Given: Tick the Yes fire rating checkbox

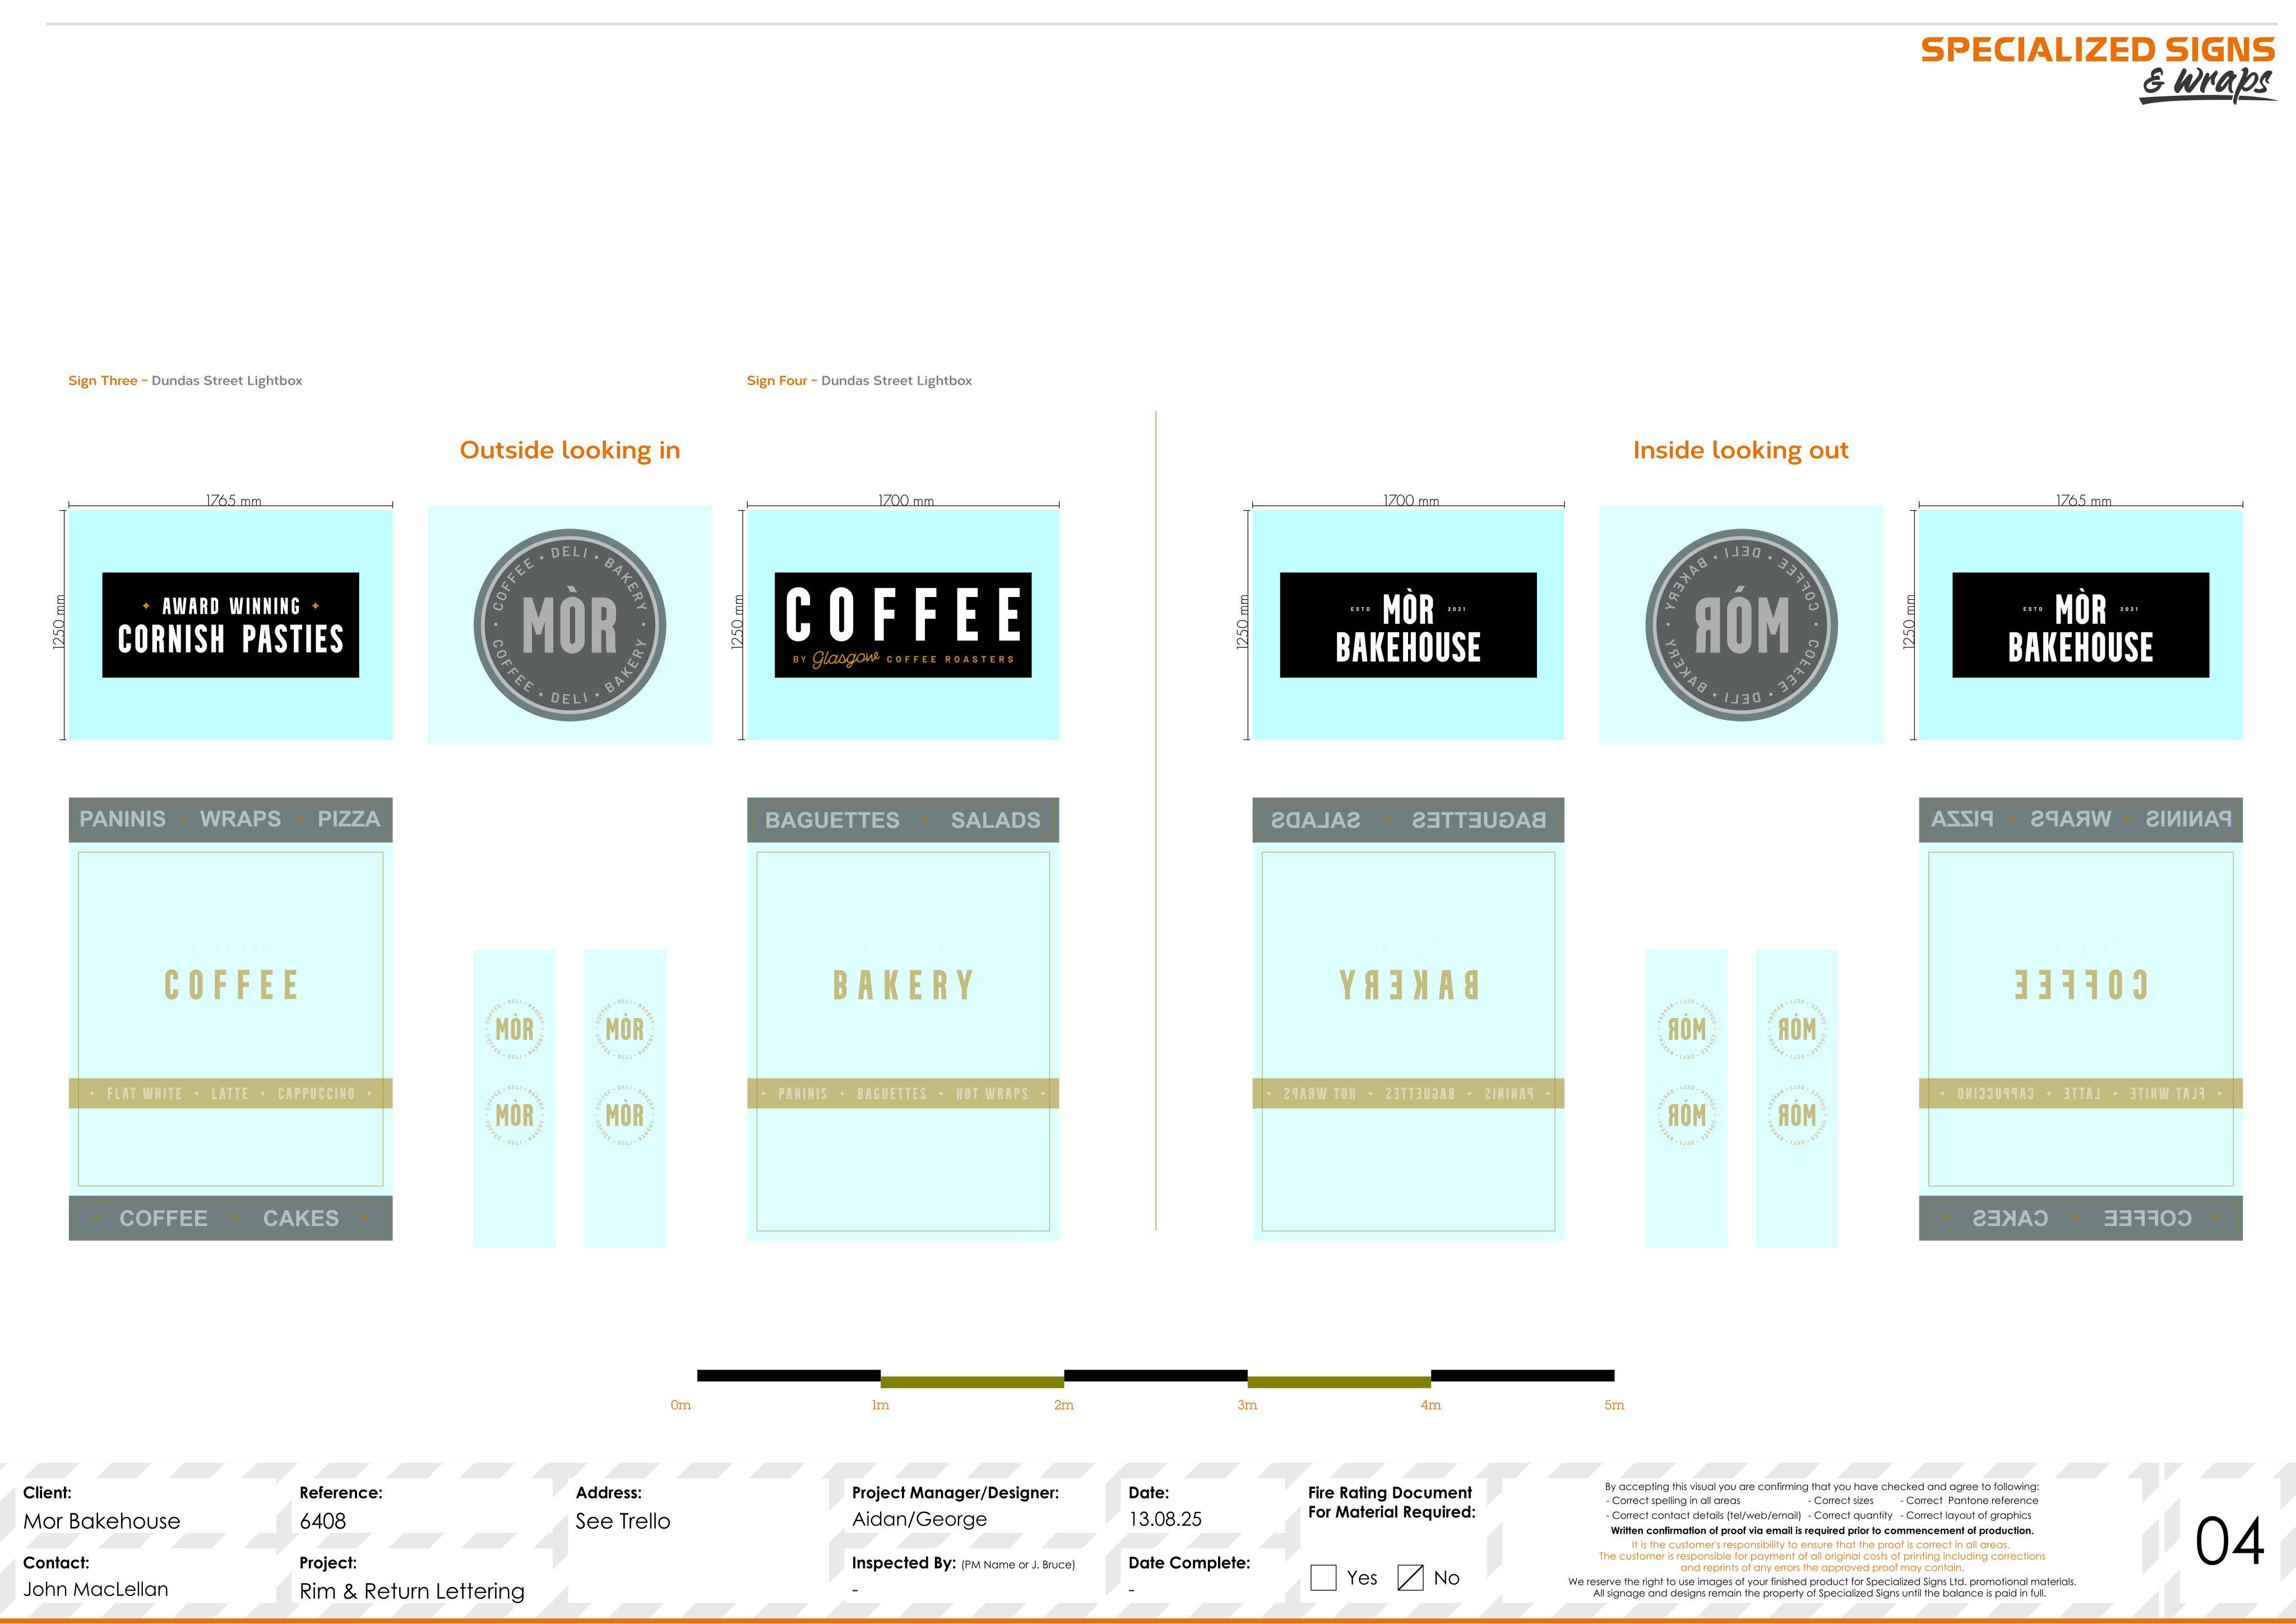Looking at the screenshot, I should pos(1323,1577).
